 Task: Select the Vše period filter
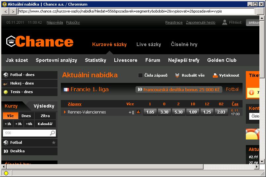[x=11, y=116]
